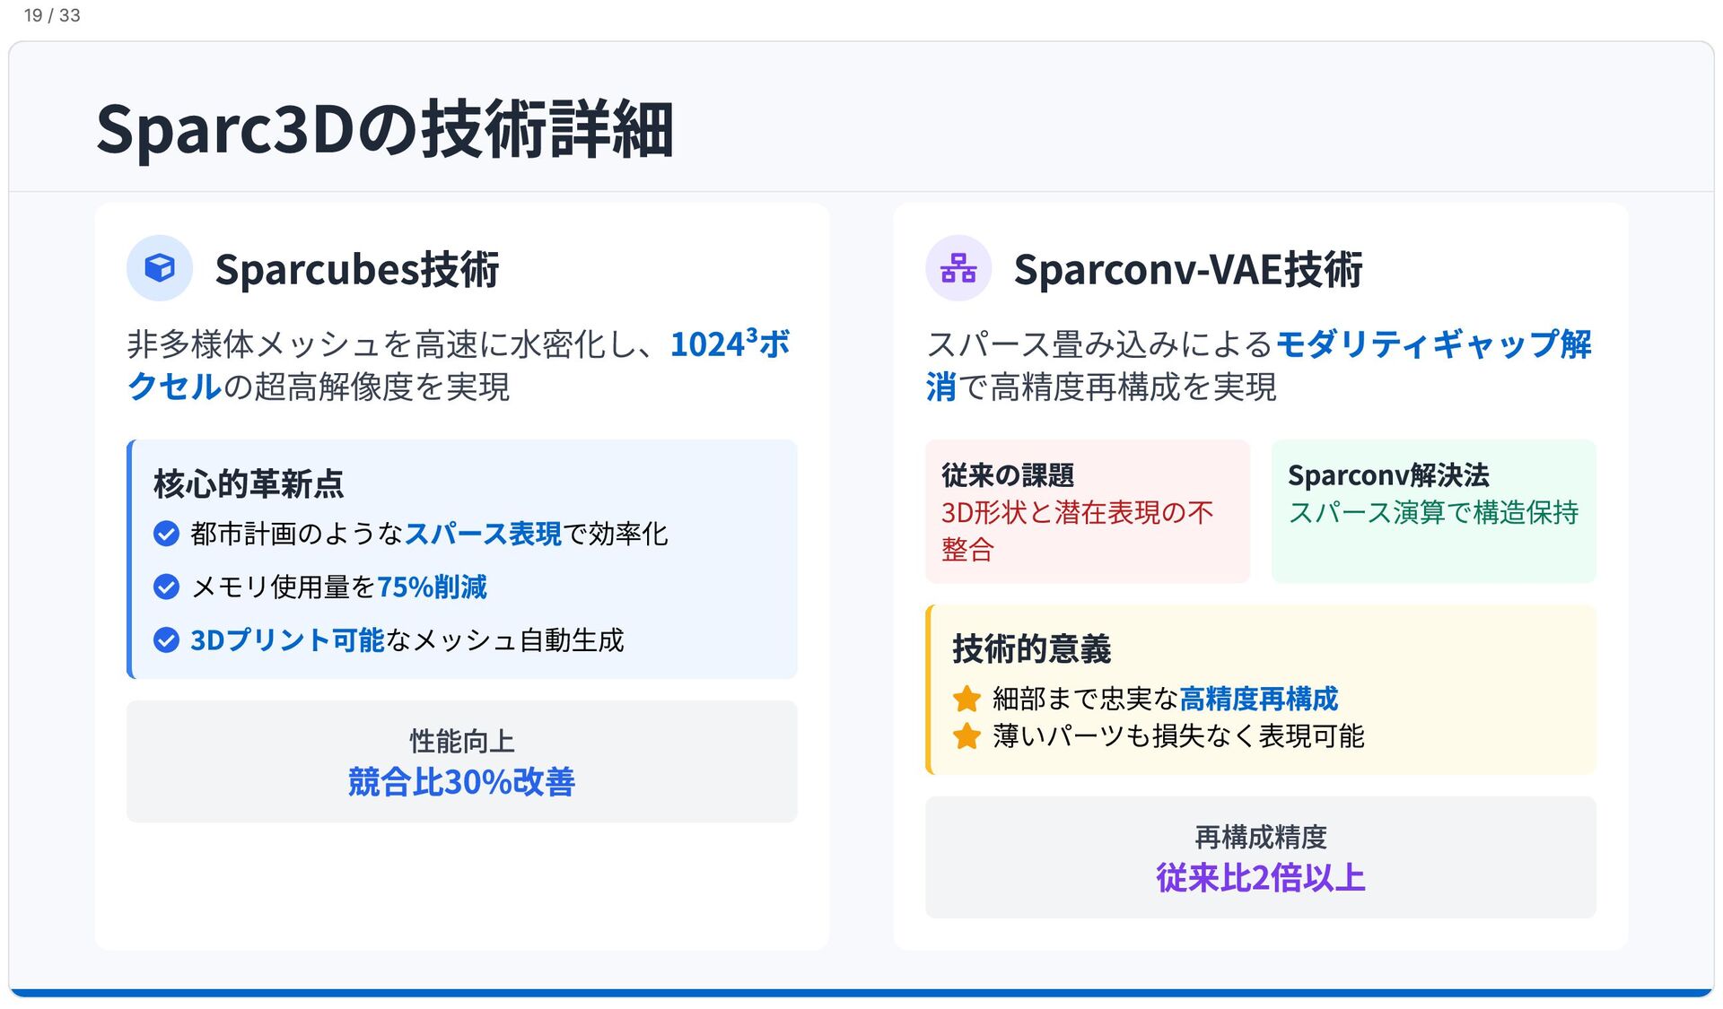Select the Sparconv-VAE技術 heading

(1188, 269)
